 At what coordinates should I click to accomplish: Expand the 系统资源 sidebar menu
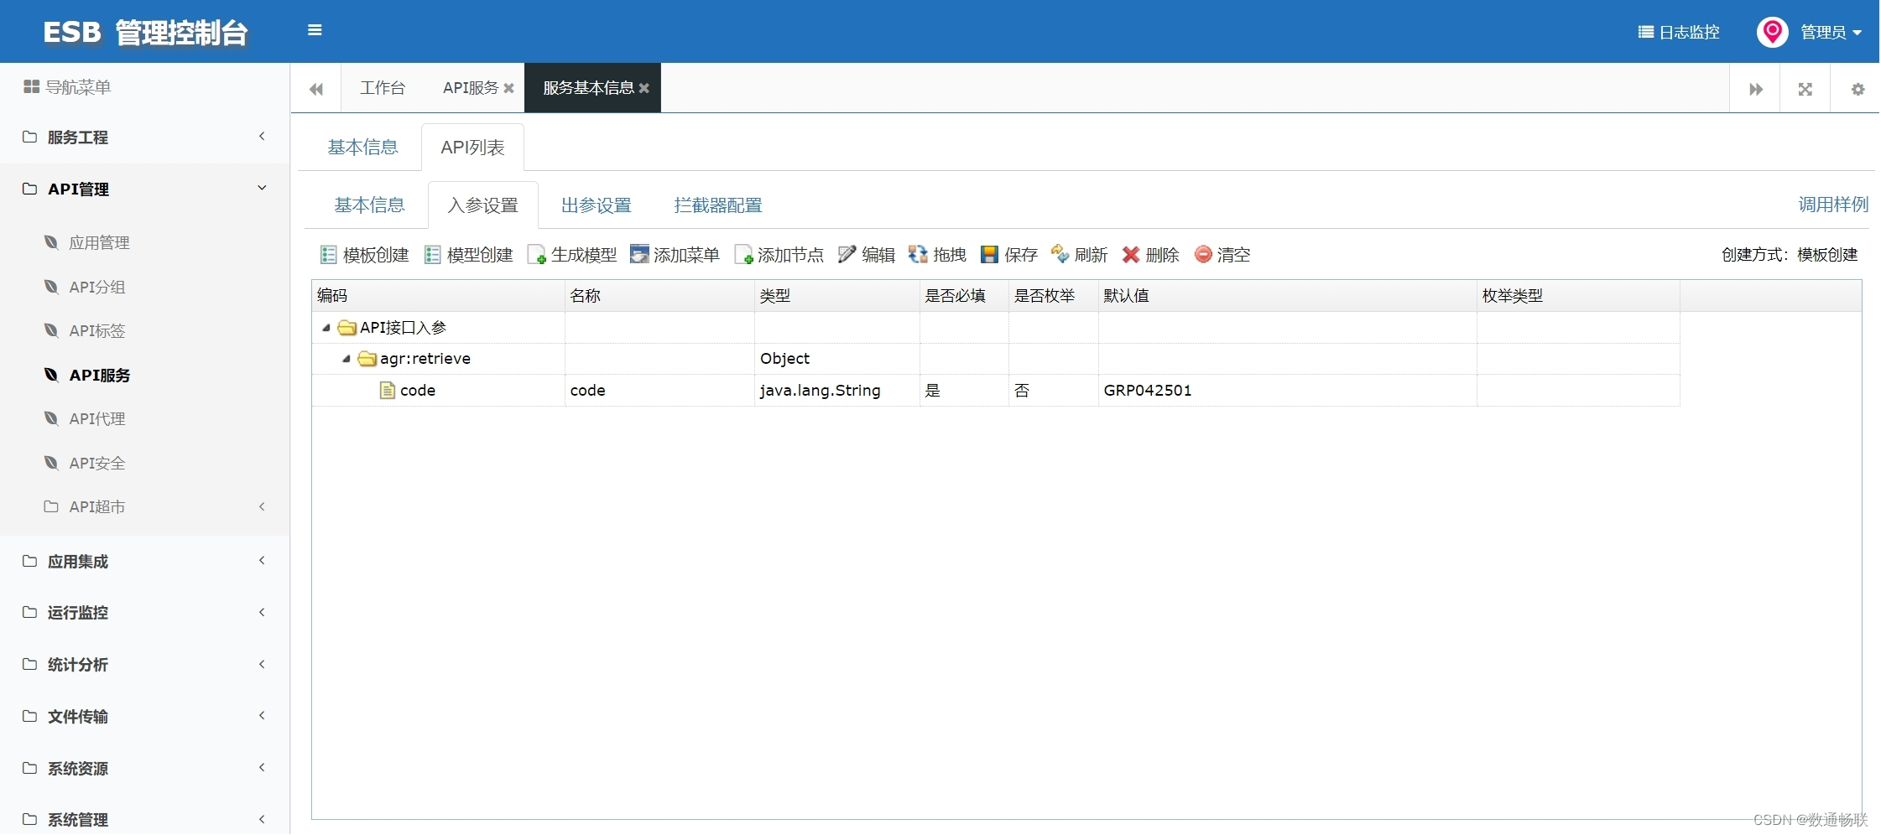(x=144, y=769)
